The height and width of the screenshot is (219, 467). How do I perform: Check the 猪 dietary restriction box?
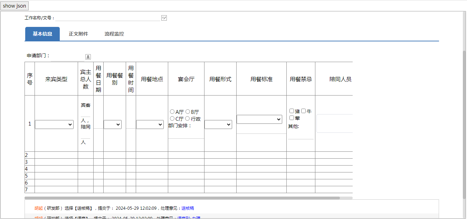(292, 111)
